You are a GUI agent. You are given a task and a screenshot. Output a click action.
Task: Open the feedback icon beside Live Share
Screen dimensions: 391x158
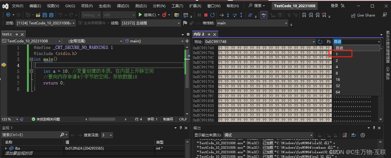coord(384,15)
